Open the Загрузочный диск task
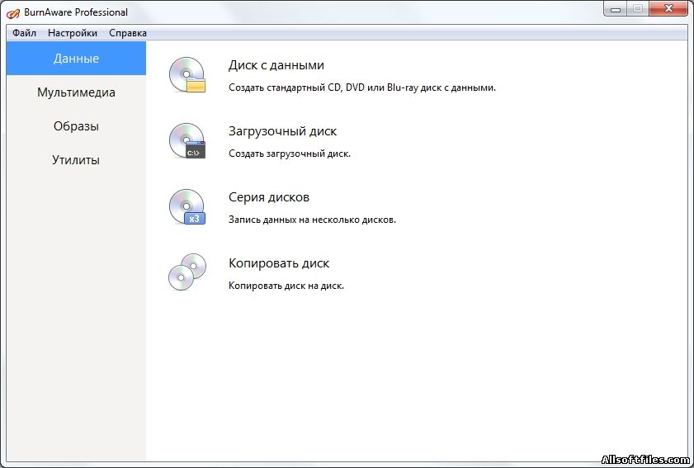Screen dimensions: 694x468 pos(282,131)
